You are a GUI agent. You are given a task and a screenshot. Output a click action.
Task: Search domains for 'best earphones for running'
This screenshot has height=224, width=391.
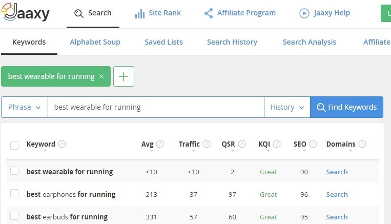337,194
